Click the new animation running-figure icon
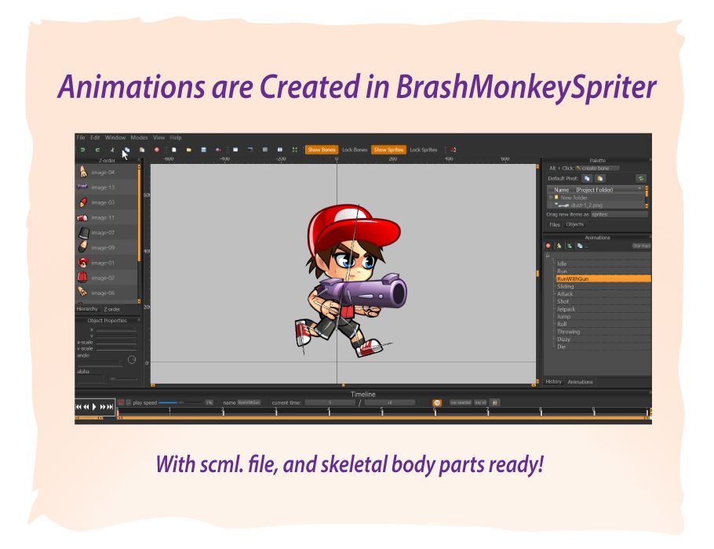The height and width of the screenshot is (549, 714). tap(559, 245)
